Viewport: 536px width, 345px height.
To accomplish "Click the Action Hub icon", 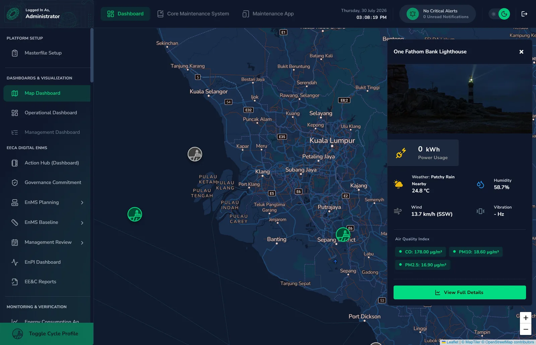I will [15, 163].
